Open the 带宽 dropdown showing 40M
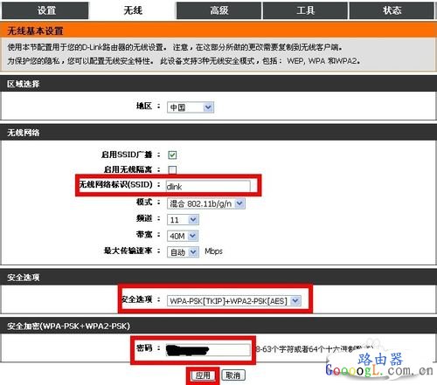The image size is (437, 385). (183, 236)
